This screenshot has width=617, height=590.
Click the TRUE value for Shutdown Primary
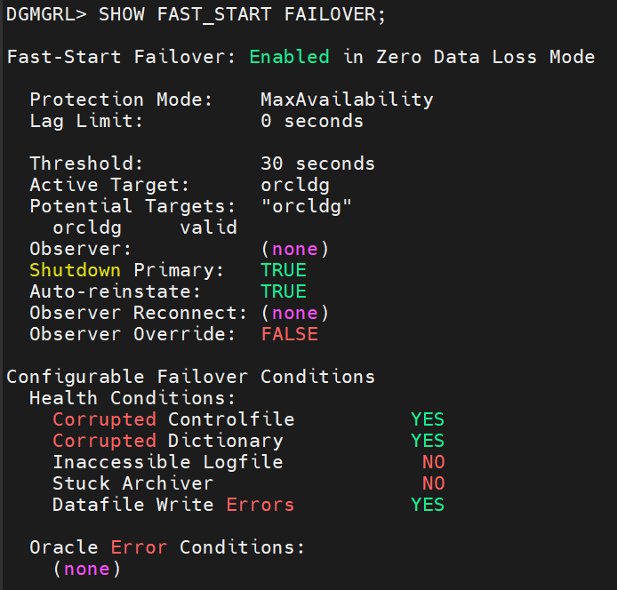pyautogui.click(x=284, y=270)
